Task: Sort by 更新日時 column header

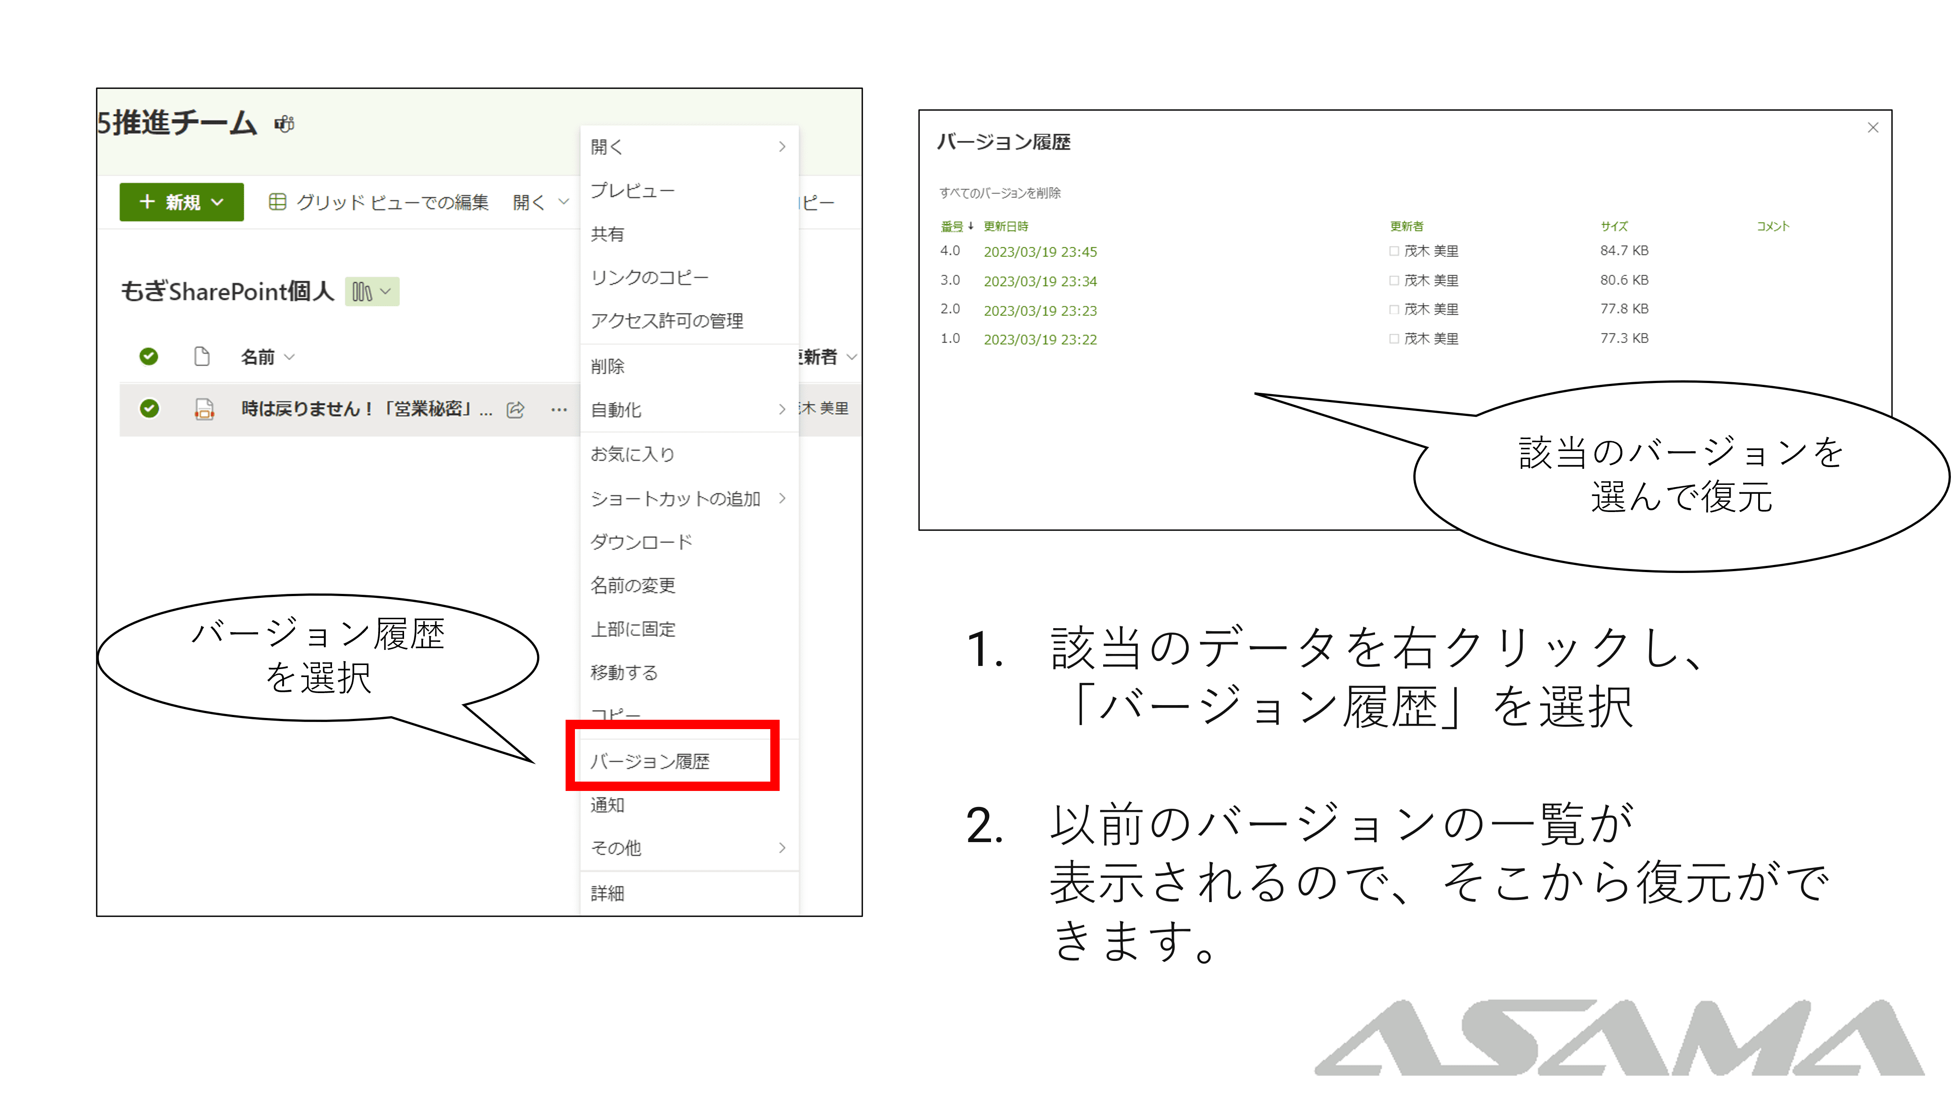Action: pyautogui.click(x=1006, y=226)
